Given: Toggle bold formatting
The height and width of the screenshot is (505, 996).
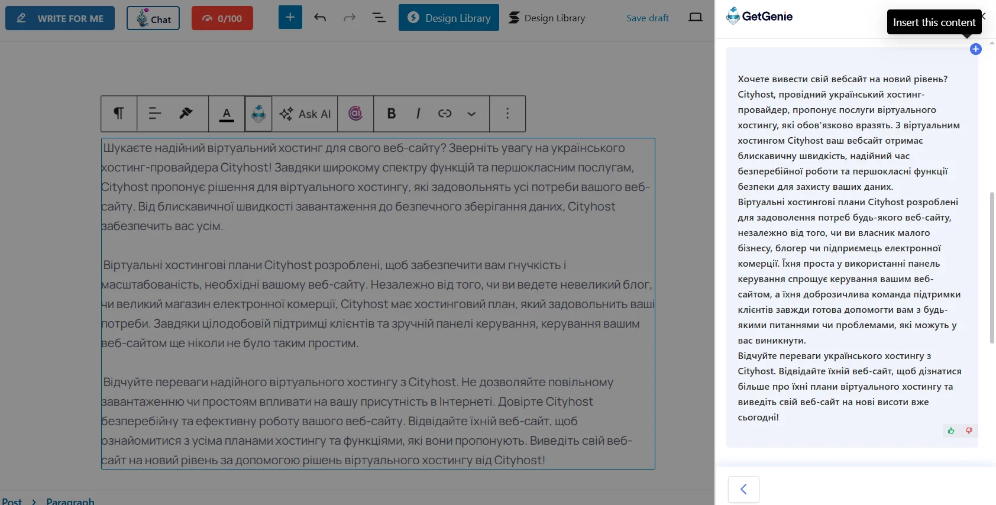Looking at the screenshot, I should [391, 114].
